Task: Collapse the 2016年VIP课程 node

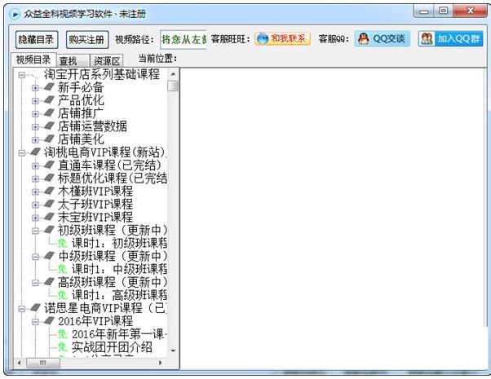Action: 35,322
